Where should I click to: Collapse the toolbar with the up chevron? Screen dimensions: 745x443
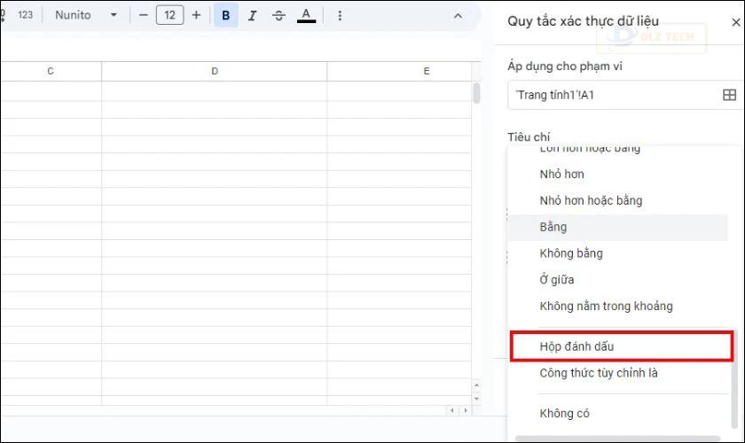pyautogui.click(x=458, y=16)
